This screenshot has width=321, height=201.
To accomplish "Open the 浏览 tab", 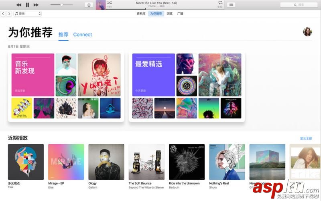I will coord(169,14).
